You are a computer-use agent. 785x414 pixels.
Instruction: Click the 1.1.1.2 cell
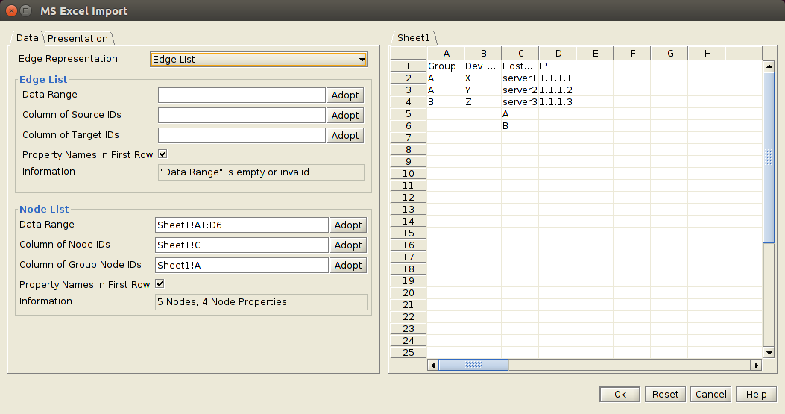[x=557, y=90]
